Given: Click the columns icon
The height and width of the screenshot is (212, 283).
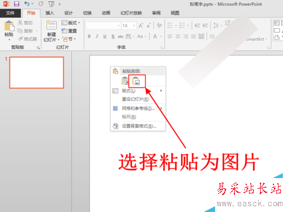Looking at the screenshot, I should pyautogui.click(x=212, y=36).
